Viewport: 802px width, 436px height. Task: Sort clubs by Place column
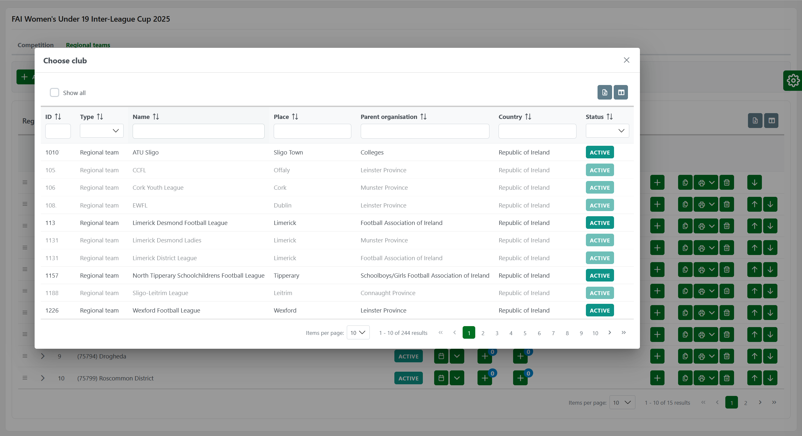coord(295,117)
